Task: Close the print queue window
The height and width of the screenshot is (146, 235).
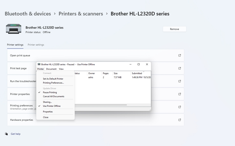Action: coord(147,64)
